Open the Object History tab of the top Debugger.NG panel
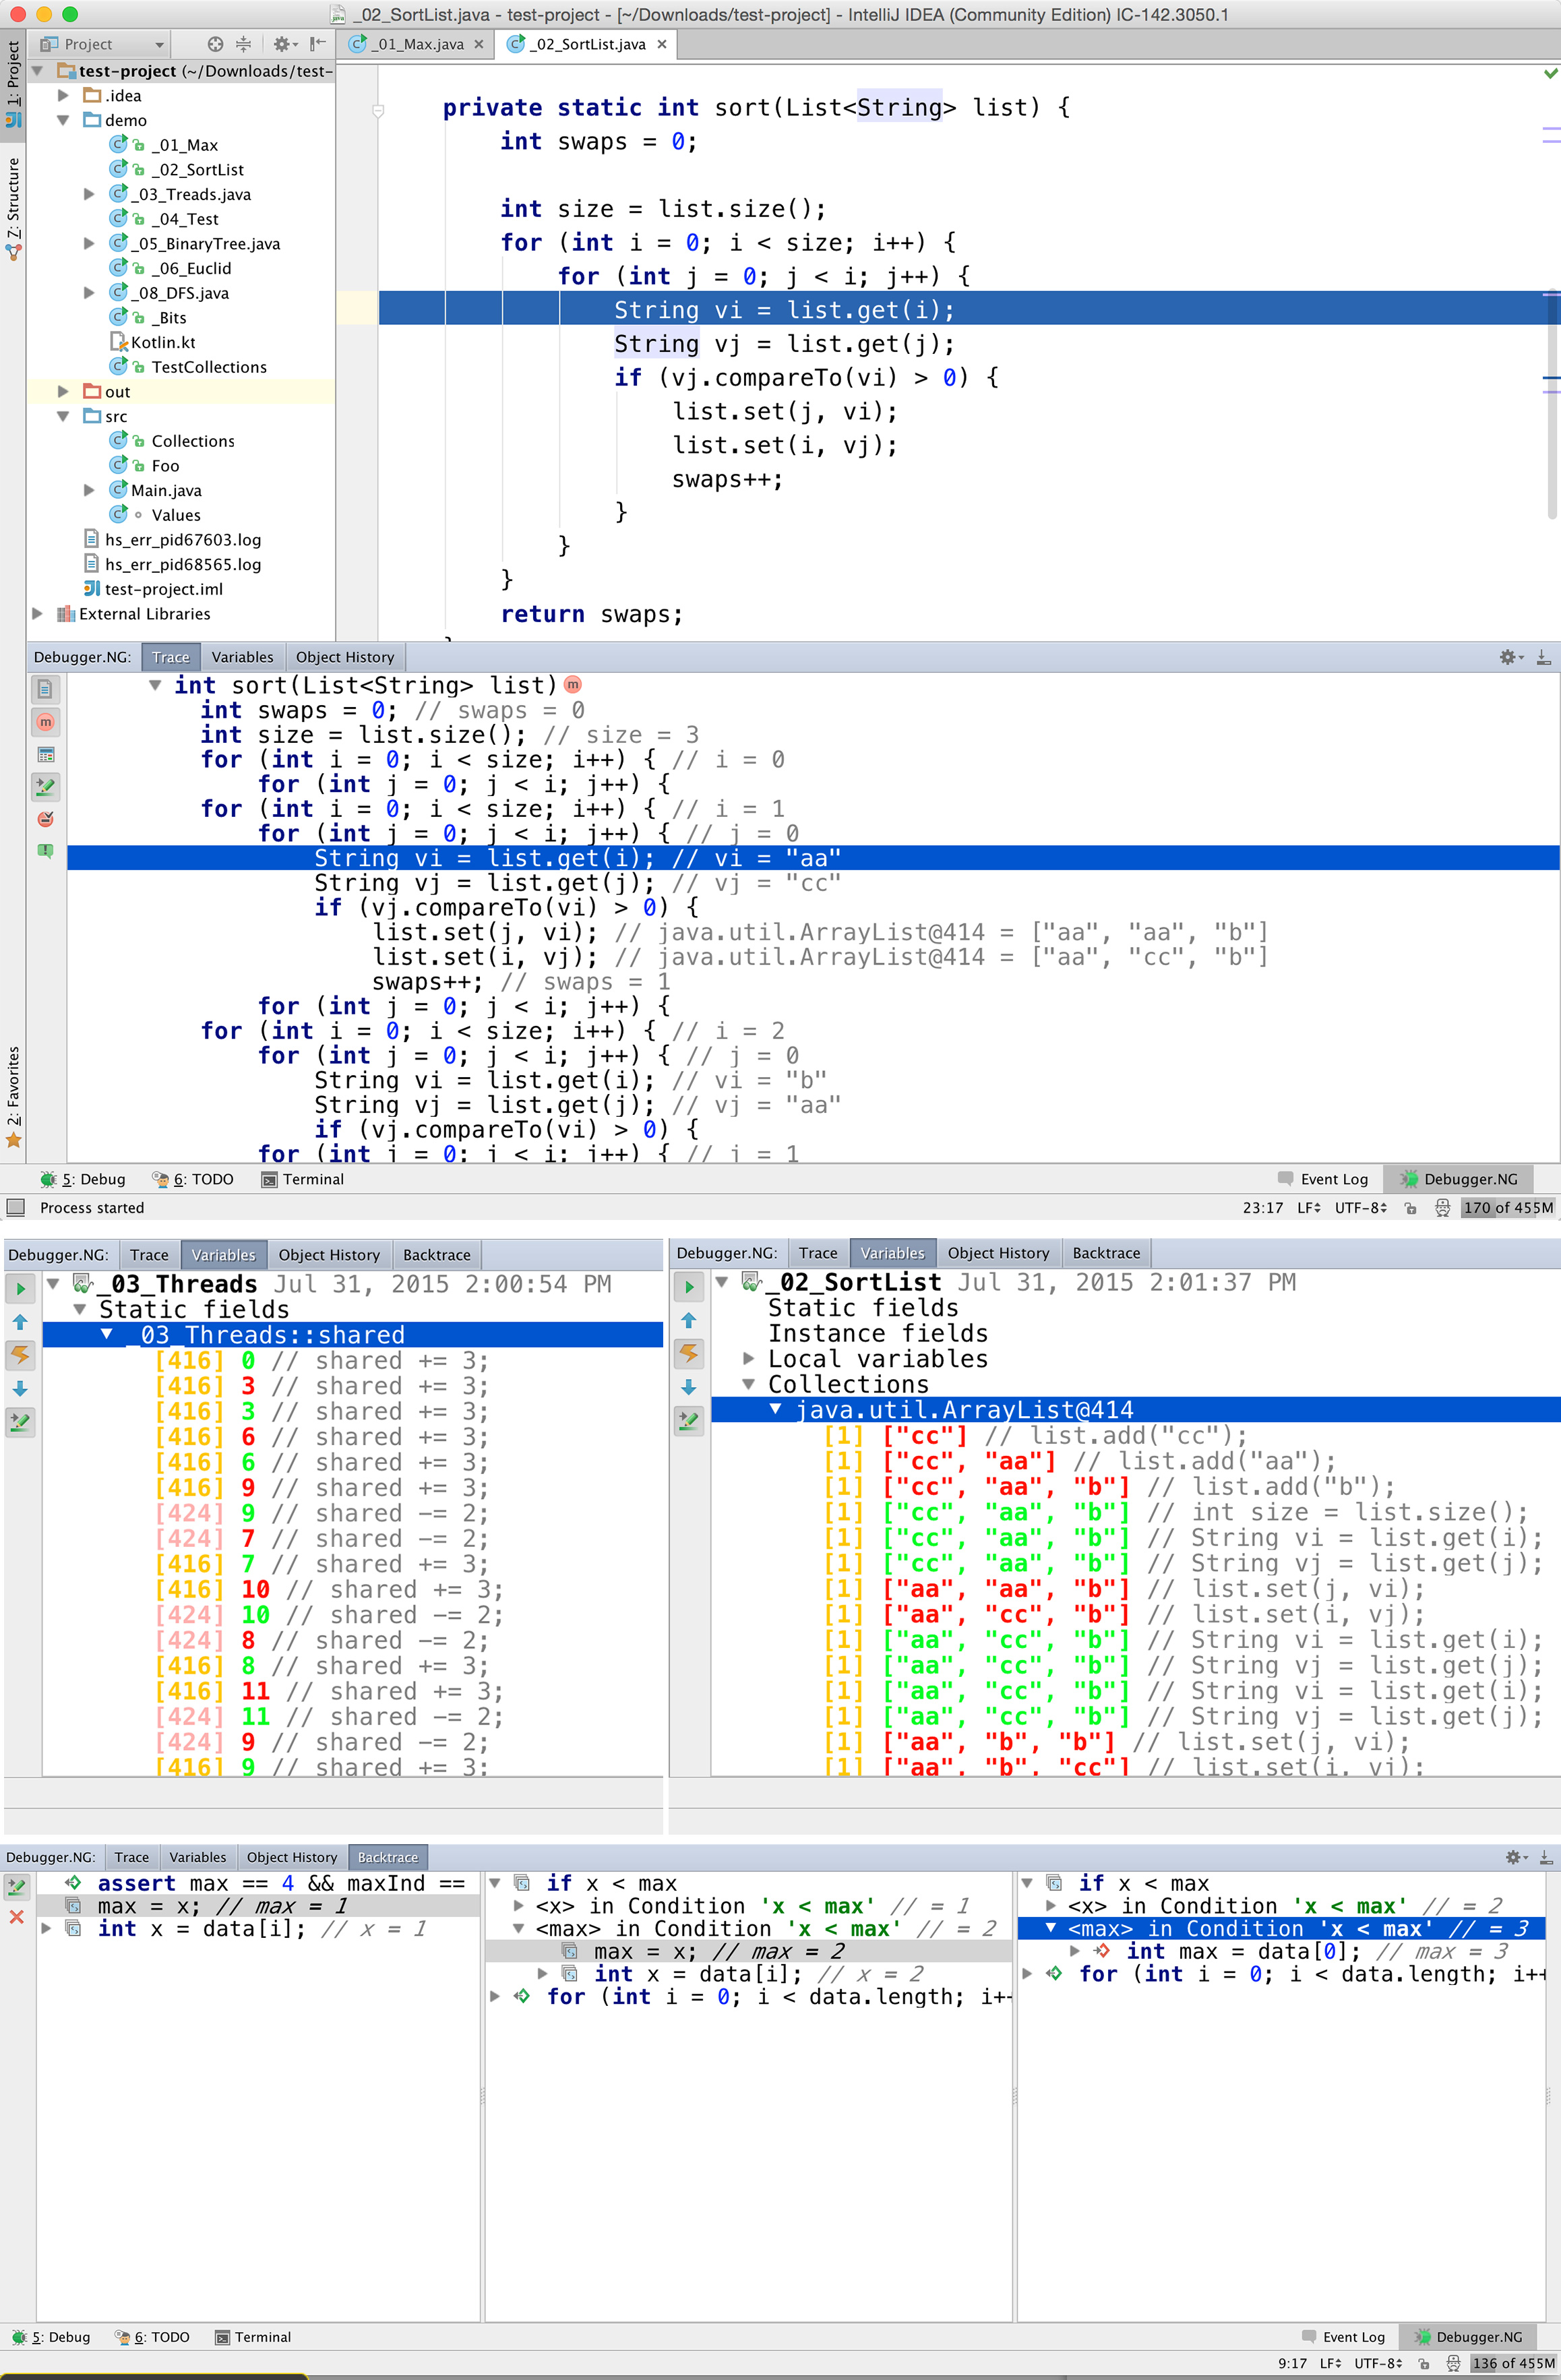The image size is (1561, 2380). click(345, 657)
